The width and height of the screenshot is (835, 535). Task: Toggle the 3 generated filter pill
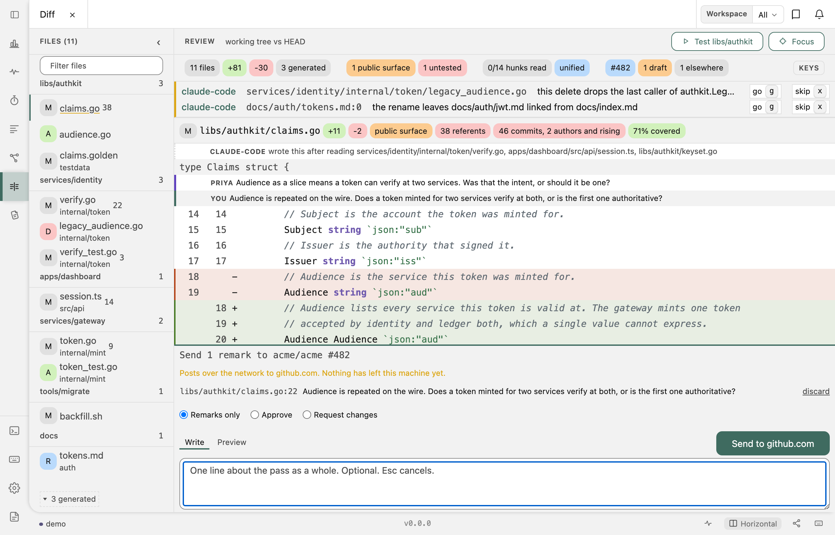(x=303, y=68)
